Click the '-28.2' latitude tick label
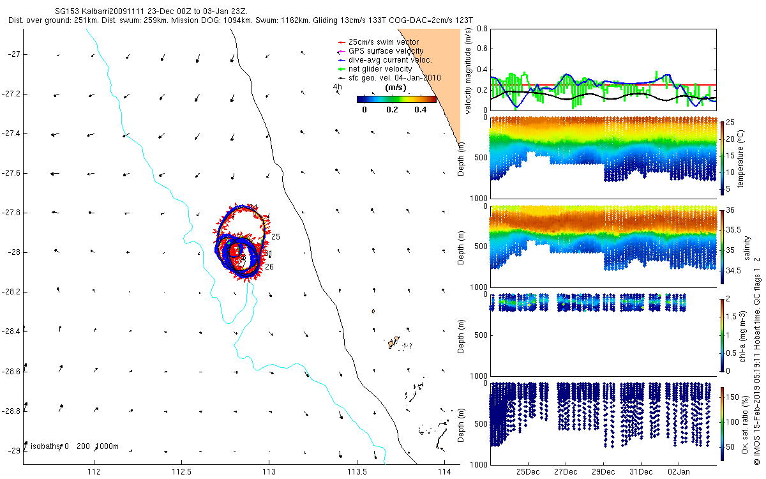 [12, 292]
